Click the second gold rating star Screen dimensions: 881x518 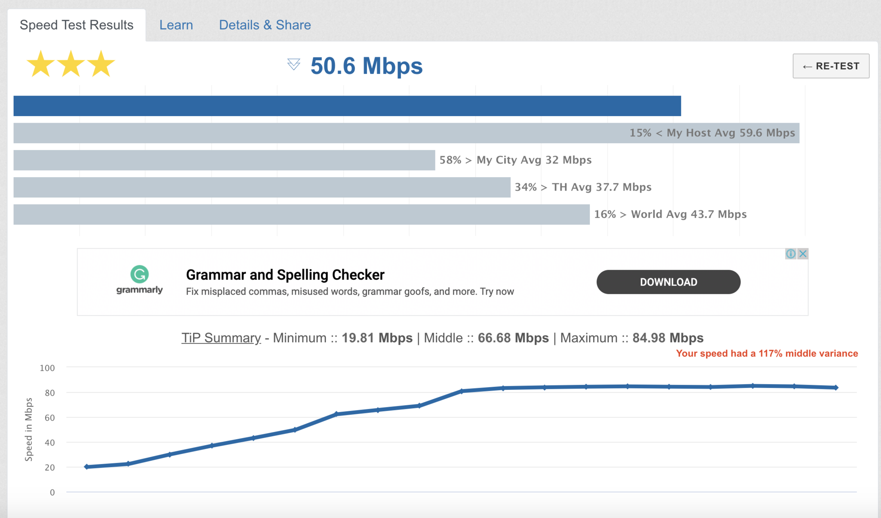[71, 64]
